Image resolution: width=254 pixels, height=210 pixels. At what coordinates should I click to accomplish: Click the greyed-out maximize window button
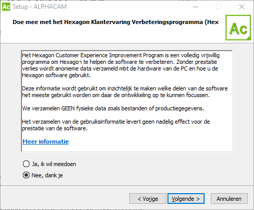pos(218,7)
